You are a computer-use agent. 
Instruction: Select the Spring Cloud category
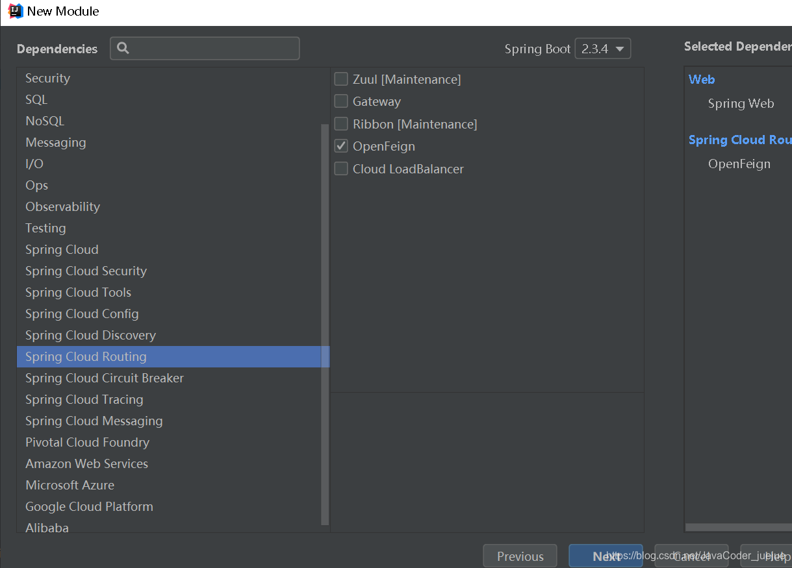click(170, 249)
